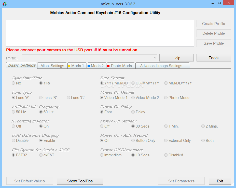236x188 pixels.
Task: Click Set Default Values button
Action: (30, 181)
